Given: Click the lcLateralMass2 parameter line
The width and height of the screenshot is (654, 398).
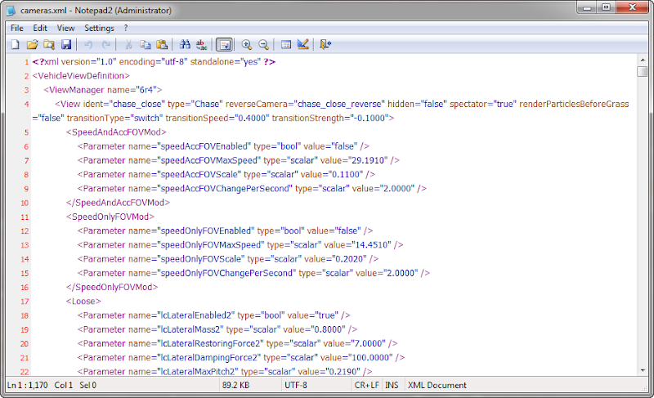Looking at the screenshot, I should (217, 329).
